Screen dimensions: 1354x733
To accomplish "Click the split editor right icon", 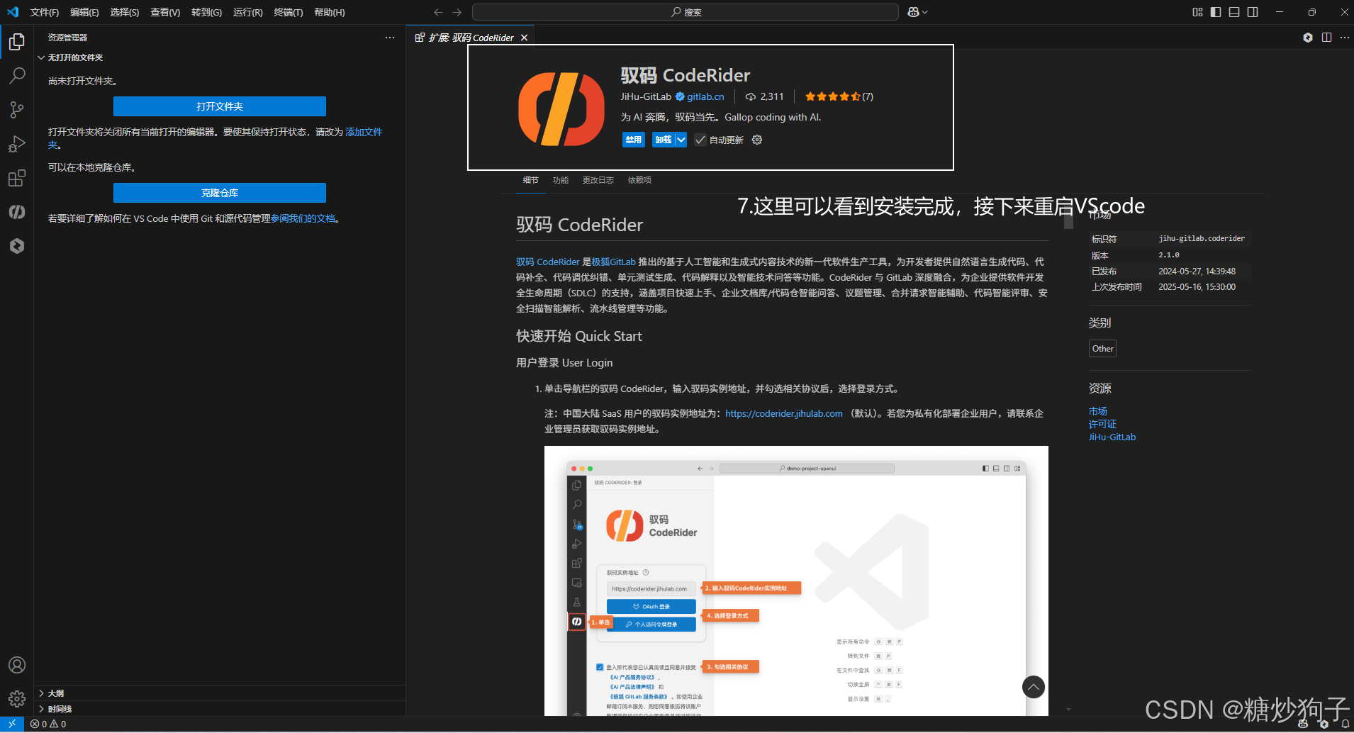I will (1326, 38).
